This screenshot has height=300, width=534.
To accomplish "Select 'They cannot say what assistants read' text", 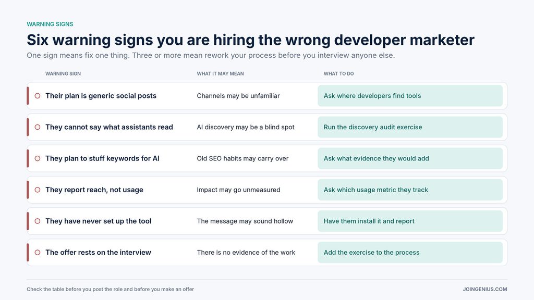I will pyautogui.click(x=109, y=127).
